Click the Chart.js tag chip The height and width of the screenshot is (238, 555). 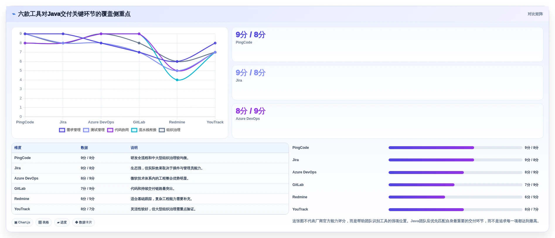click(22, 223)
